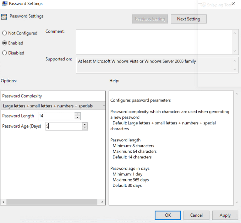Viewport: 241px width, 223px height.
Task: Confirm changes with the OK button
Action: pyautogui.click(x=168, y=215)
